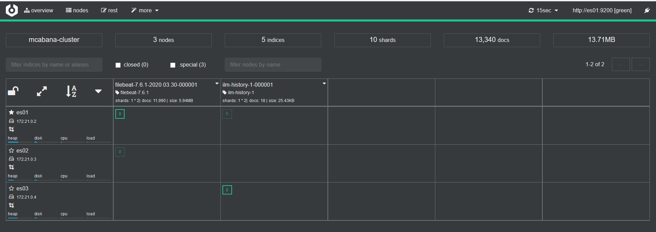Open the rest menu item
656x232 pixels.
point(109,10)
